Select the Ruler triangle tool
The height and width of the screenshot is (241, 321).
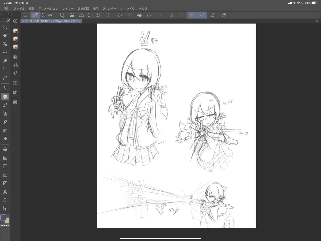click(5, 183)
